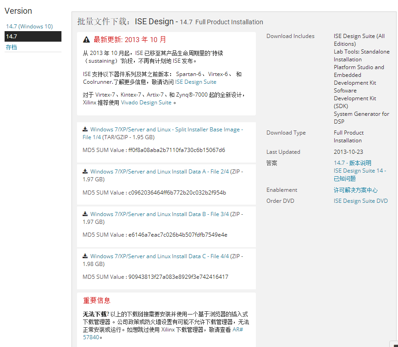Select the highlighted 14.7 version entry

33,36
